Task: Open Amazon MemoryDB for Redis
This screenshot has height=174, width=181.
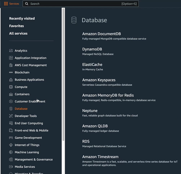Action: pyautogui.click(x=108, y=95)
